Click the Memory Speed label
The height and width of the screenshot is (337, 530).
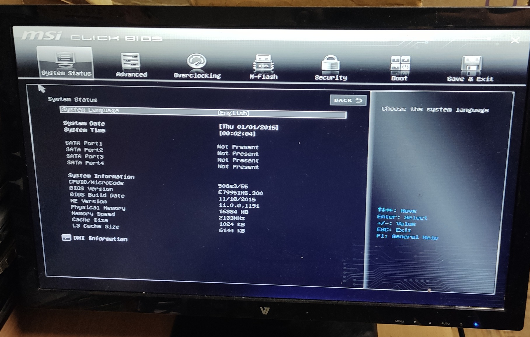click(x=93, y=214)
